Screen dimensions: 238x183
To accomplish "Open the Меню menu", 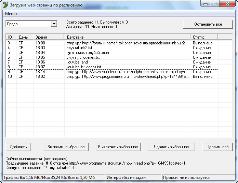I will click(x=11, y=14).
